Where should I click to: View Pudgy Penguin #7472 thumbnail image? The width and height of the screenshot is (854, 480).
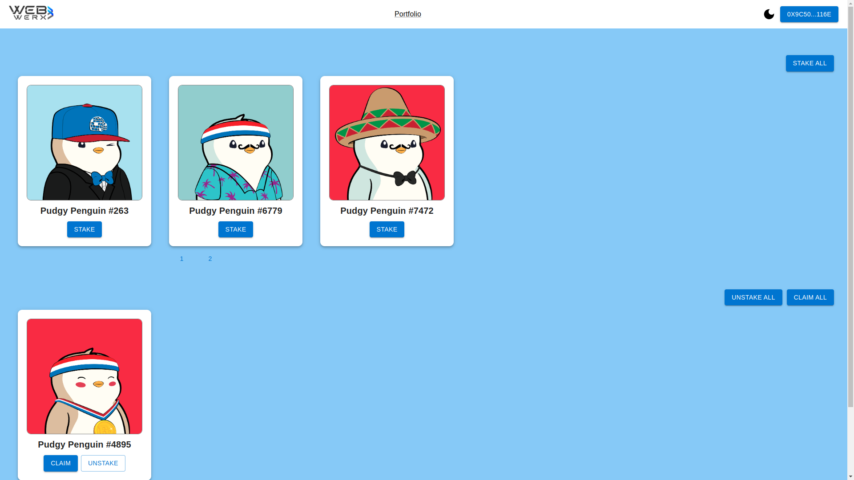coord(387,142)
